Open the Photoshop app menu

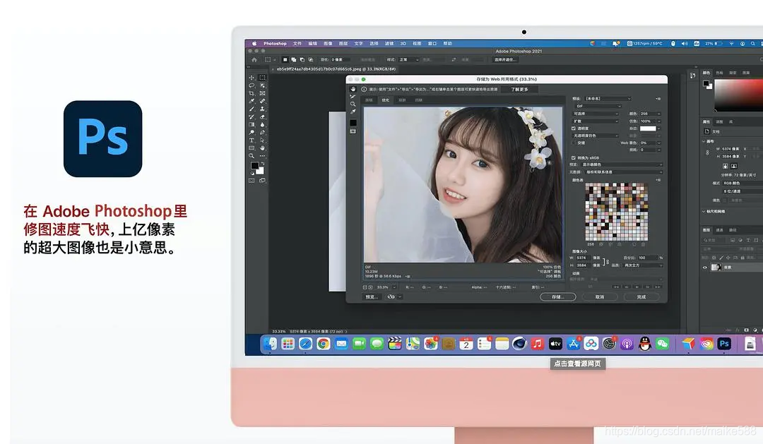pos(275,44)
